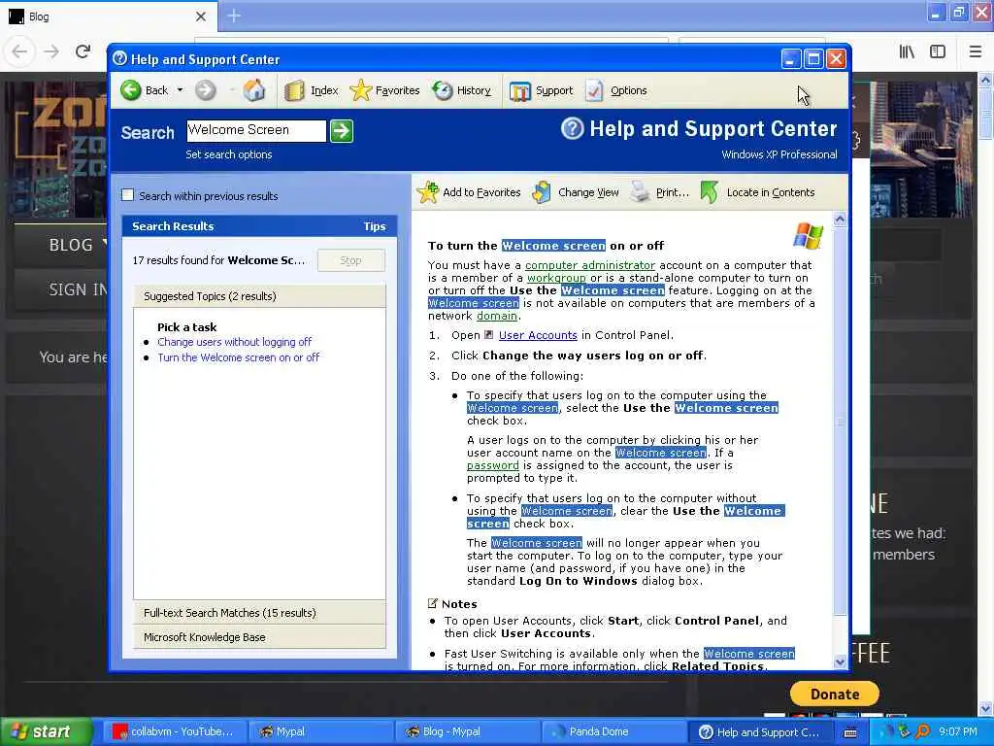Go to Help Center Home icon

[x=254, y=90]
